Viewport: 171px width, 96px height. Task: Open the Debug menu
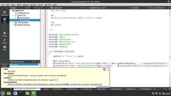pyautogui.click(x=26, y=5)
